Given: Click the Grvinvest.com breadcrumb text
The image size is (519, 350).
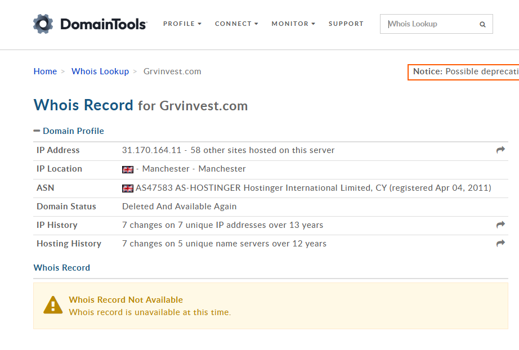Looking at the screenshot, I should coord(172,71).
